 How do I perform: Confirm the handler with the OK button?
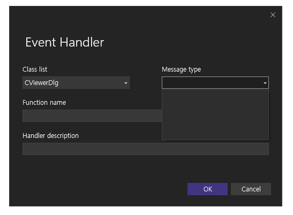point(207,189)
